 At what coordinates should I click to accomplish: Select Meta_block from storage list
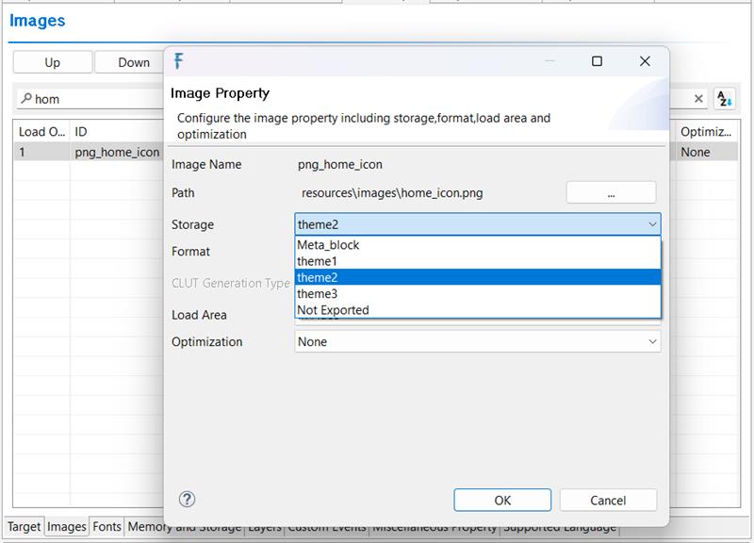pos(328,245)
